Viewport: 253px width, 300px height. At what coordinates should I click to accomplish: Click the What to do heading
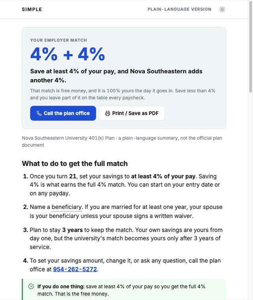tap(75, 163)
